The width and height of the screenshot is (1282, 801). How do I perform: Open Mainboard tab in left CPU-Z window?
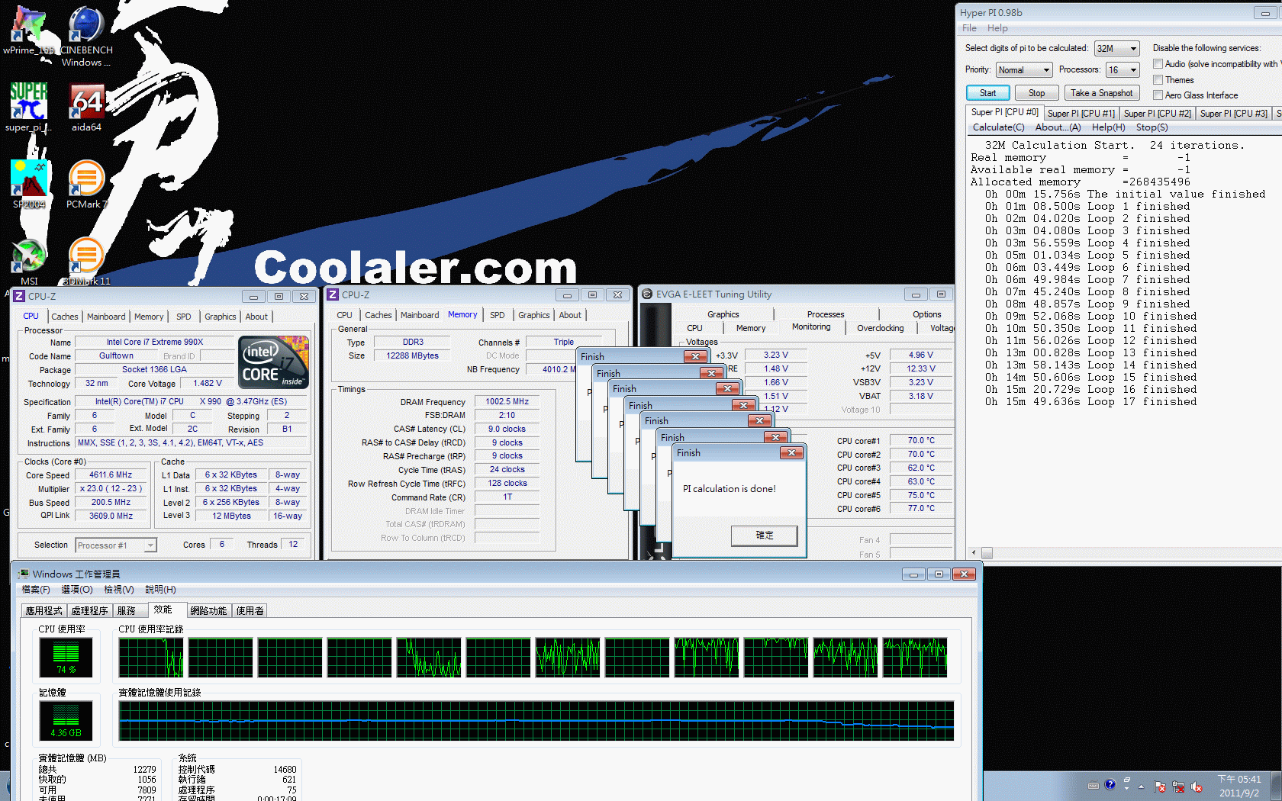(106, 317)
